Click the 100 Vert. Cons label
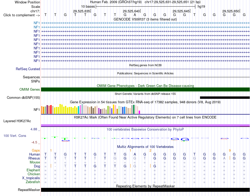The image size is (250, 196). 15,136
